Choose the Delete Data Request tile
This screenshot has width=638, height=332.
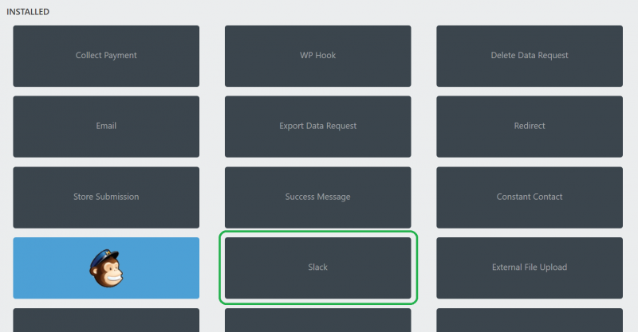(530, 56)
